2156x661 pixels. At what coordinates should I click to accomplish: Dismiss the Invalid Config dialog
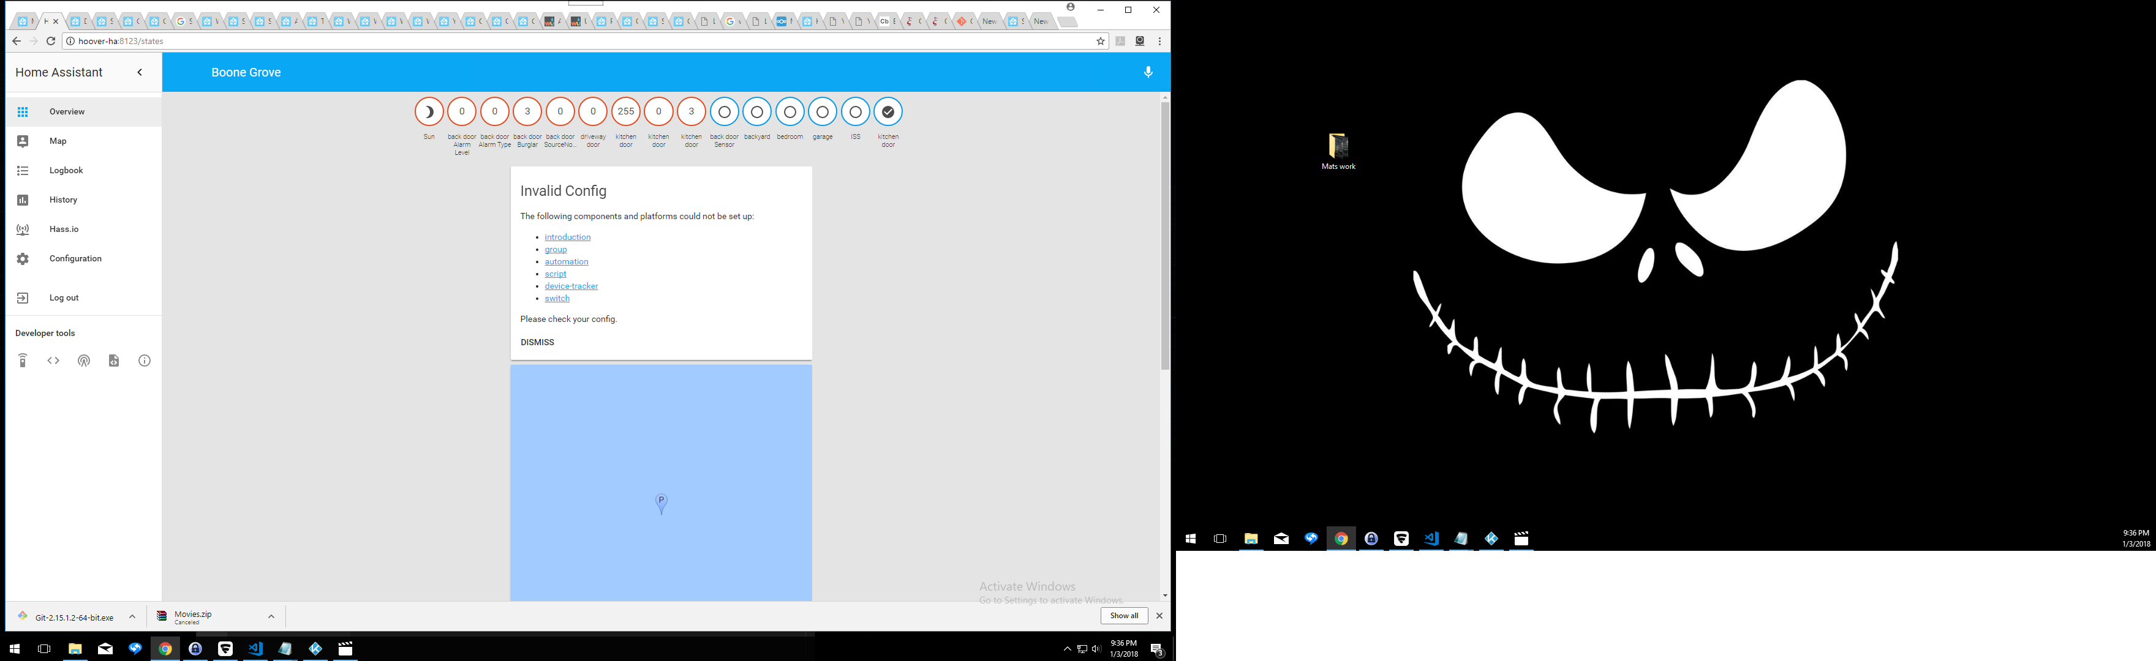point(537,342)
